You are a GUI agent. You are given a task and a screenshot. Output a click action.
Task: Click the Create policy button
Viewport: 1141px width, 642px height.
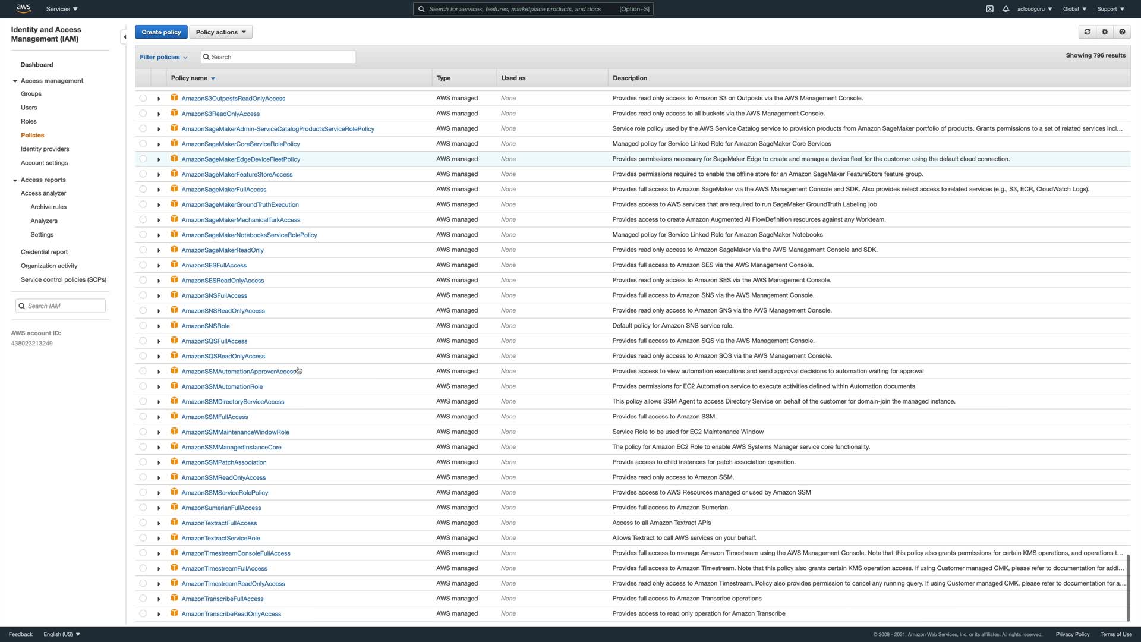161,32
